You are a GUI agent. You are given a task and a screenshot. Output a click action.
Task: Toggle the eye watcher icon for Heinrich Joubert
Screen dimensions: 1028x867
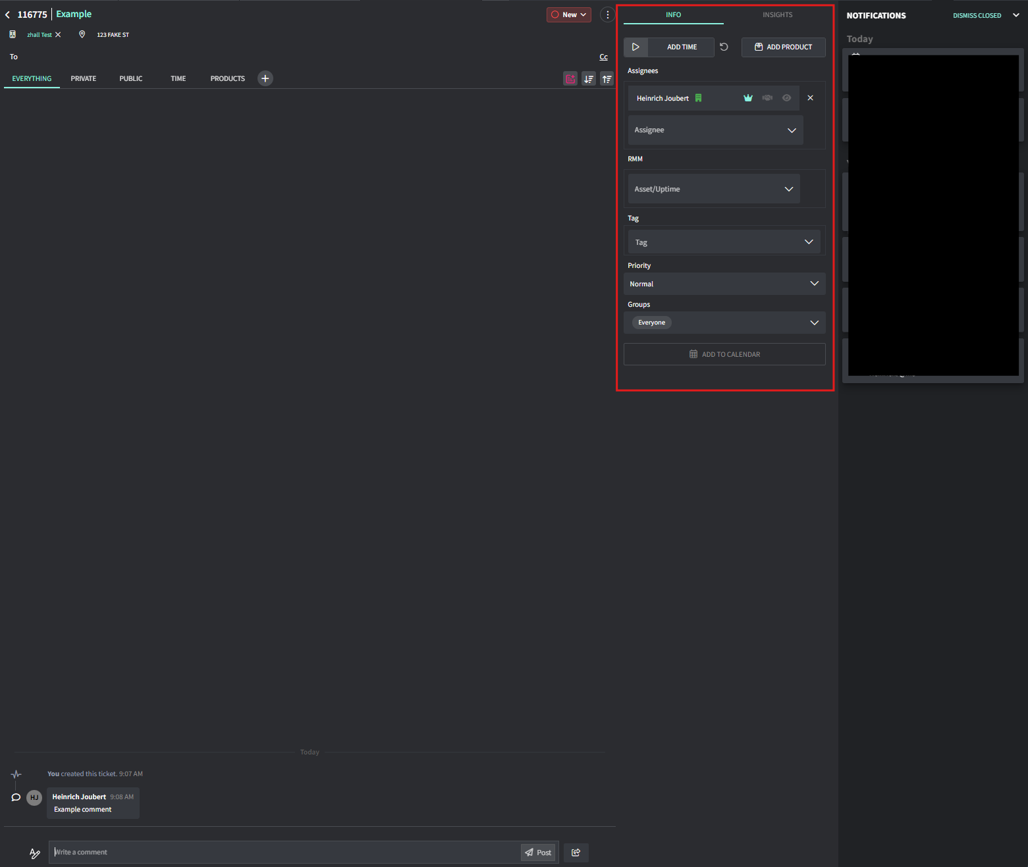(786, 98)
